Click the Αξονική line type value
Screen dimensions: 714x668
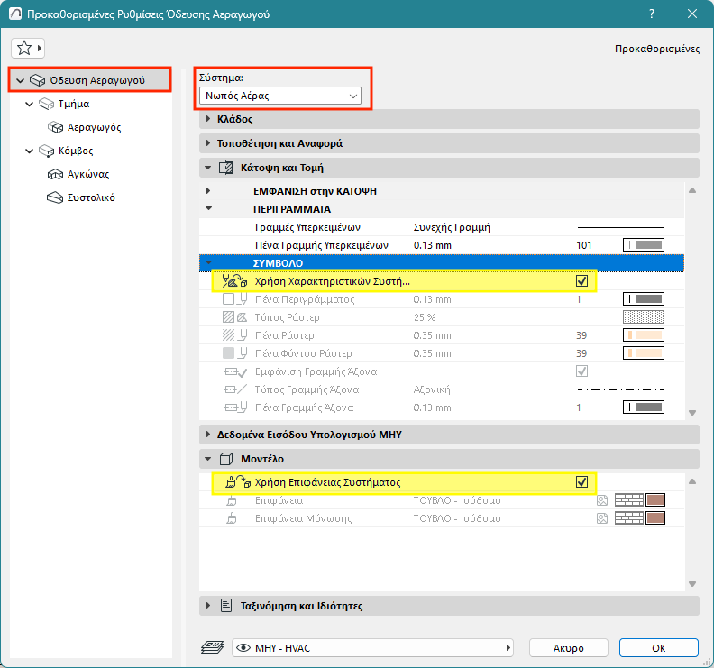[x=432, y=389]
